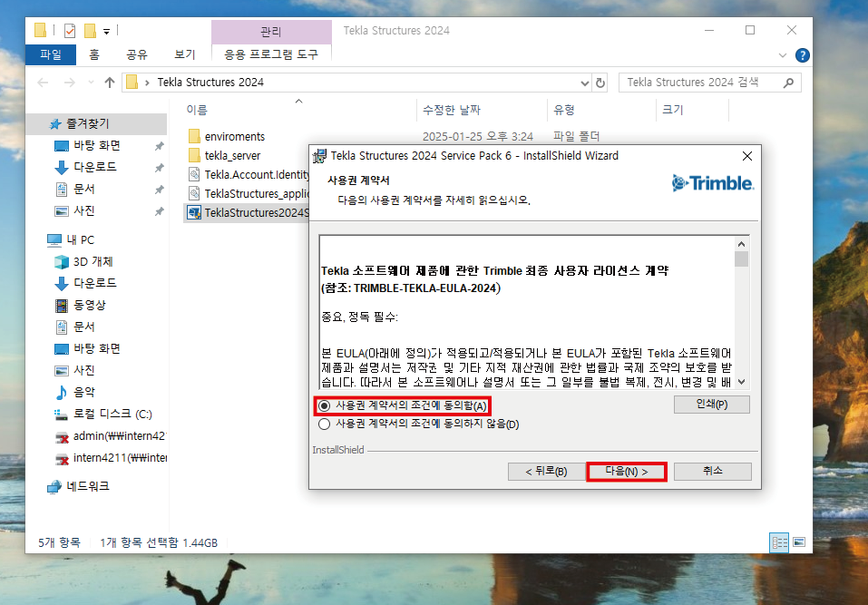
Task: Select the do not agree radio option
Action: 325,424
